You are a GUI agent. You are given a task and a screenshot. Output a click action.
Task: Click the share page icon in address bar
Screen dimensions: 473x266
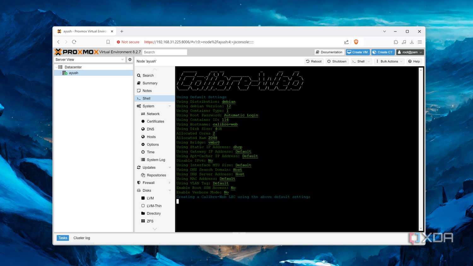pos(347,42)
